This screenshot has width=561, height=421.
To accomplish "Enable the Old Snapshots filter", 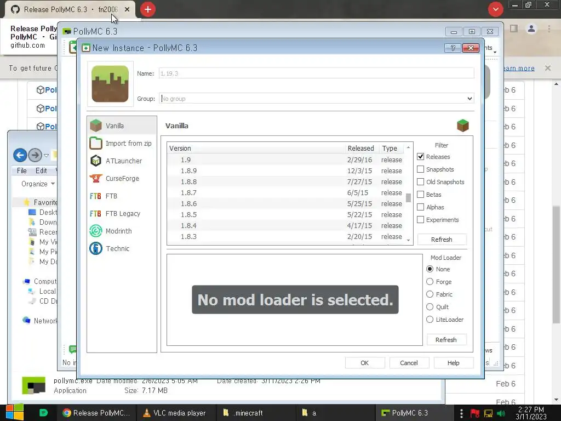I will click(x=421, y=181).
